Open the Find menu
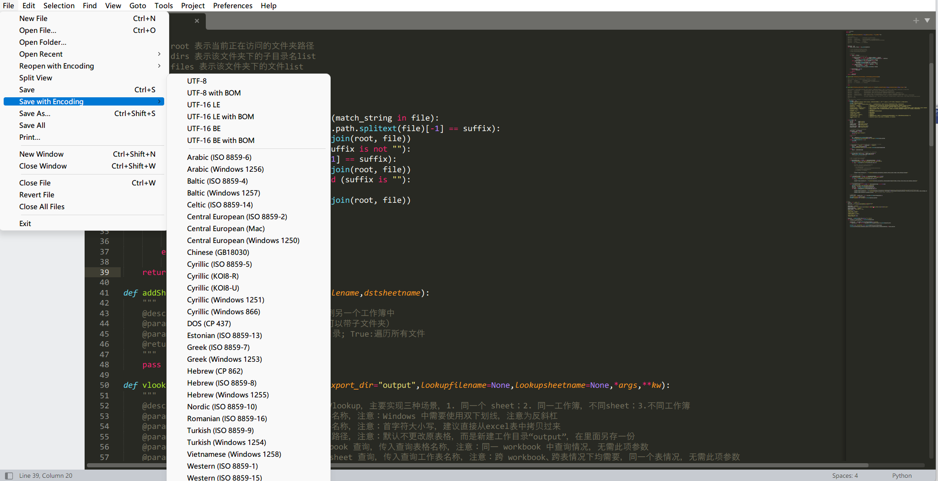The image size is (938, 481). (x=90, y=5)
